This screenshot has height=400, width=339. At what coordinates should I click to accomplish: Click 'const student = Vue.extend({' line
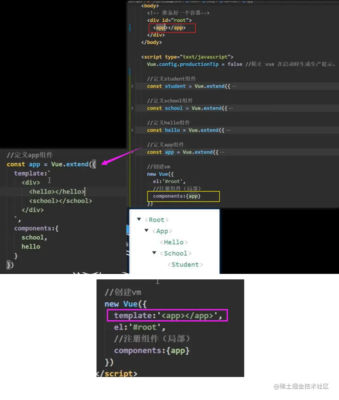click(189, 86)
